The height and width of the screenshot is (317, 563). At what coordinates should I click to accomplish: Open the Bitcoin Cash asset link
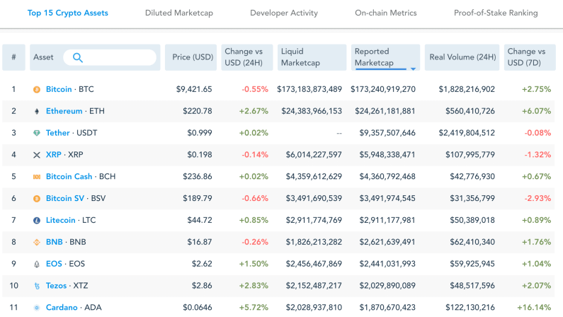pos(69,177)
